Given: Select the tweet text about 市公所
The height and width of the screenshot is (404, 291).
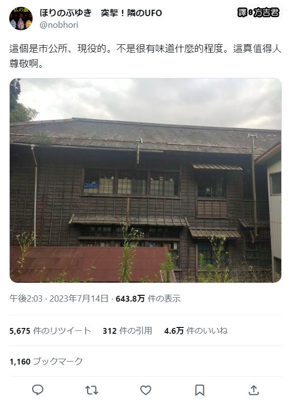Looking at the screenshot, I should pyautogui.click(x=145, y=56).
